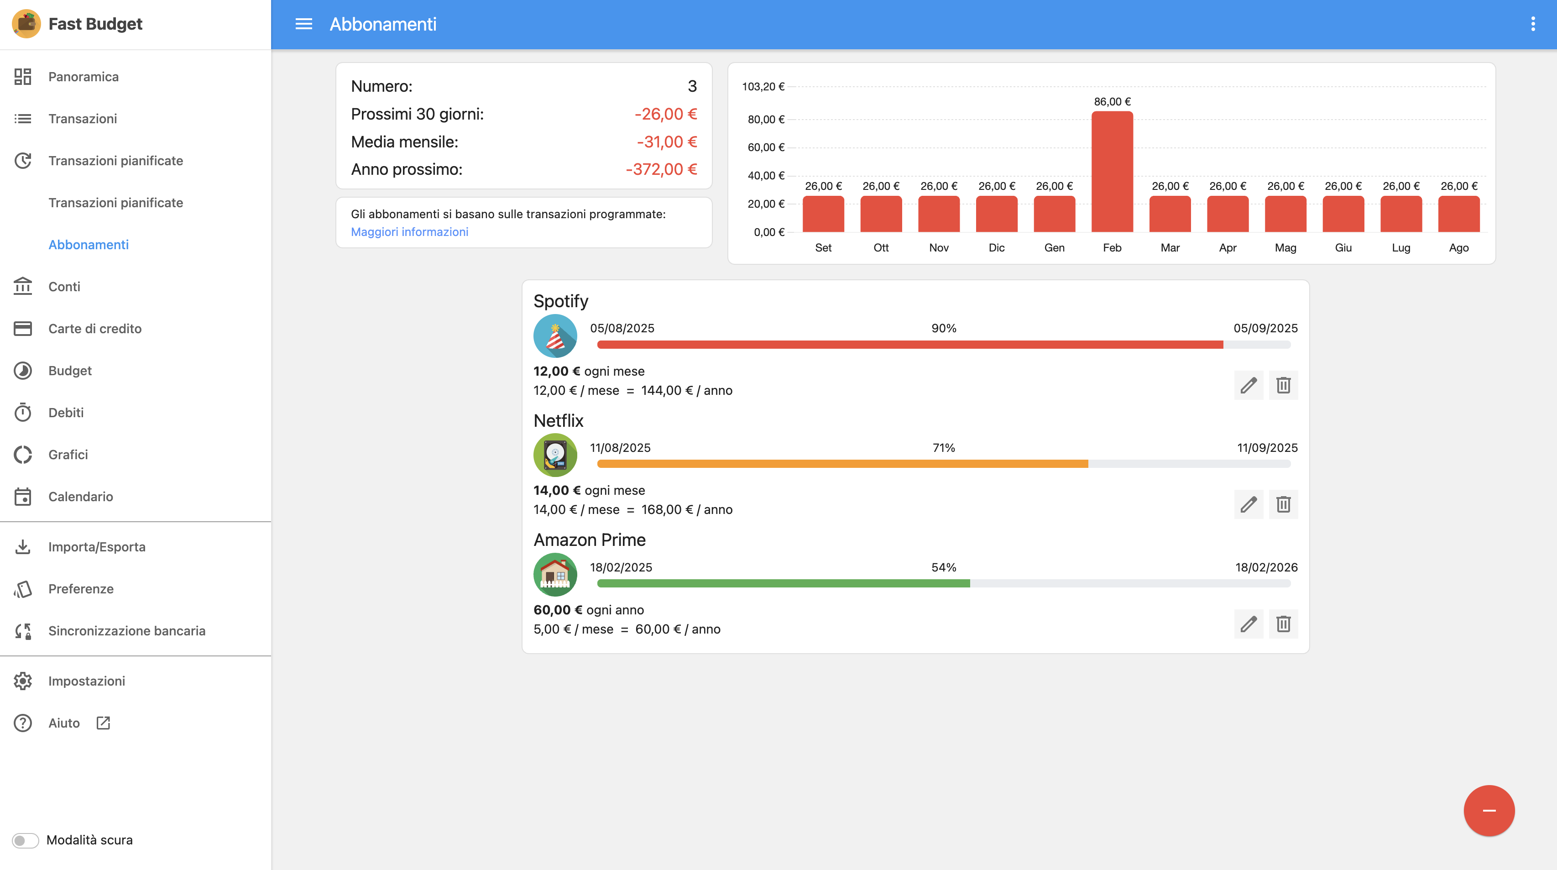Click the Panoramica dashboard icon
The image size is (1557, 870).
23,77
